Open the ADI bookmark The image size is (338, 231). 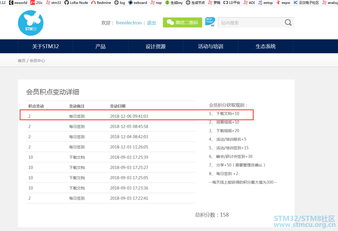(249, 2)
